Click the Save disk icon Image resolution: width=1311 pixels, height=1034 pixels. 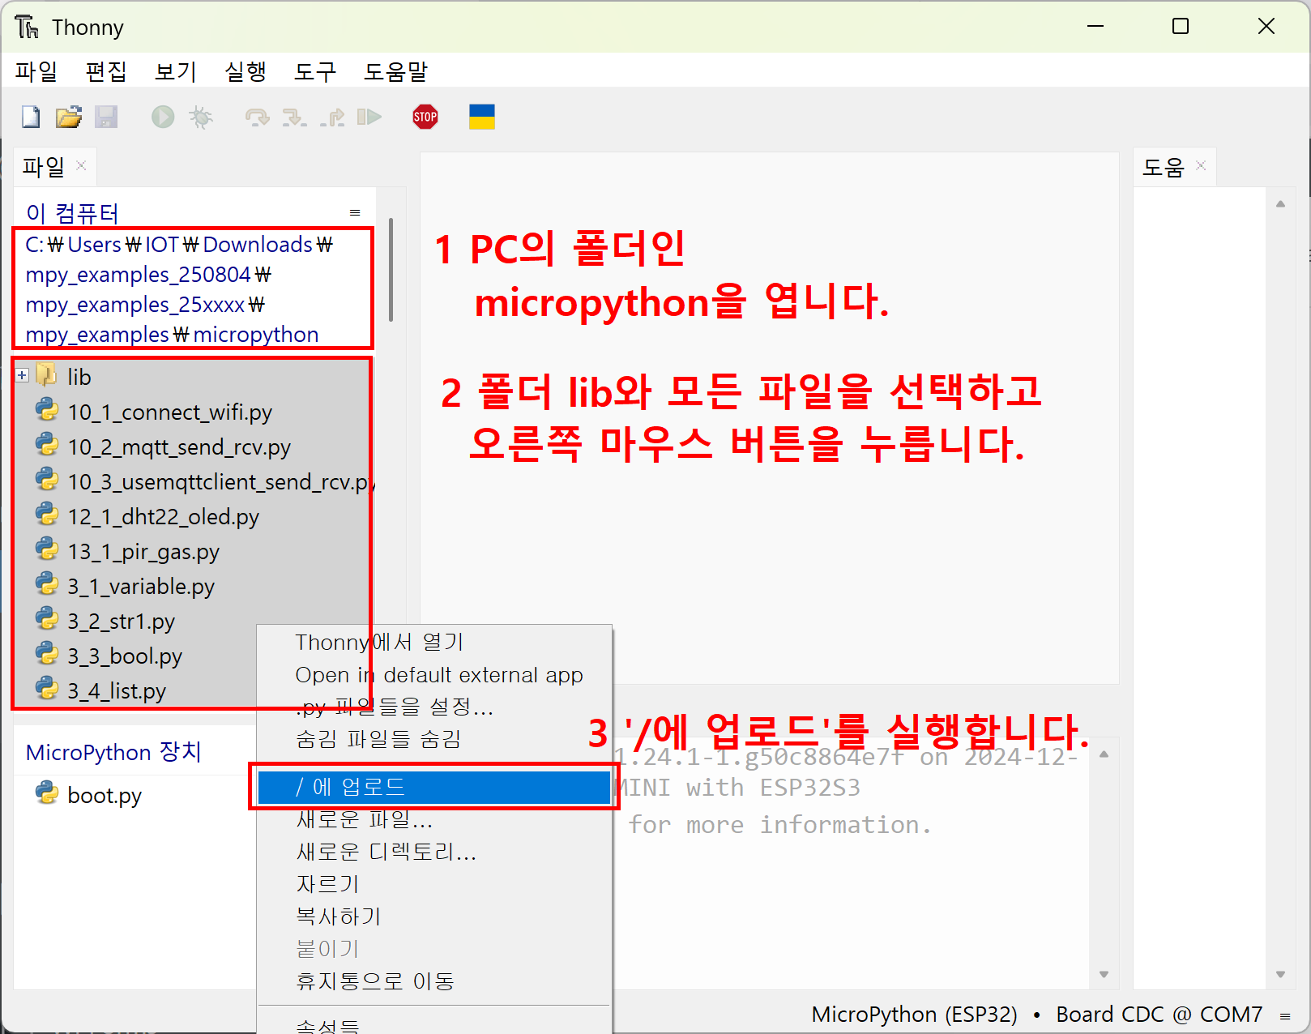[x=106, y=117]
